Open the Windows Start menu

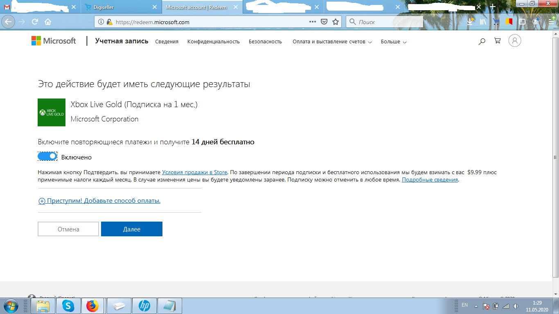tap(10, 306)
